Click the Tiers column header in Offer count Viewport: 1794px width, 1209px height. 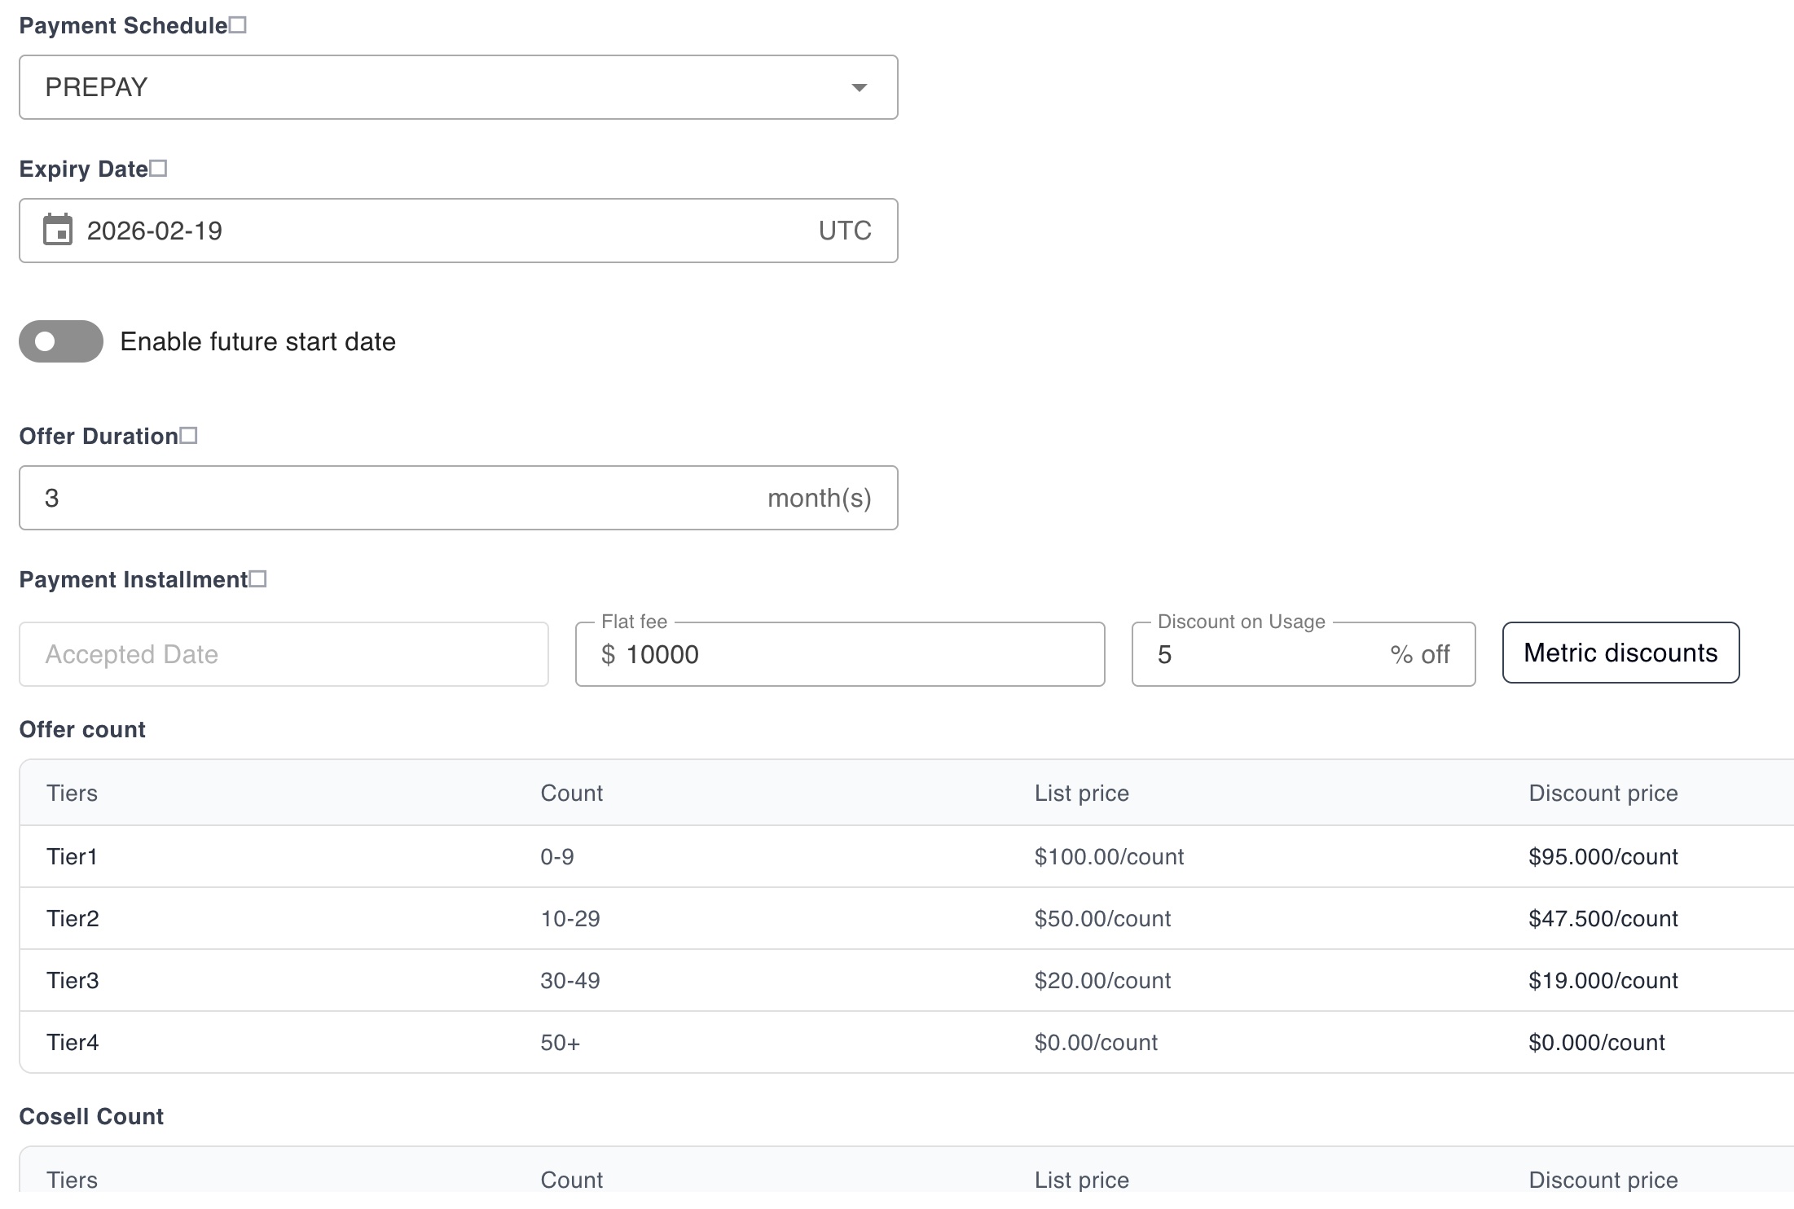coord(72,792)
